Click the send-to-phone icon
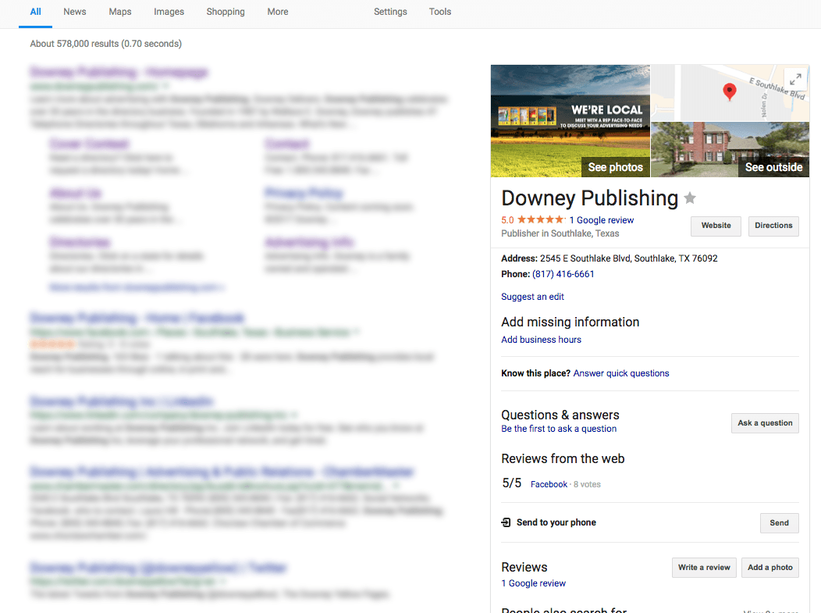This screenshot has width=821, height=613. [x=506, y=522]
